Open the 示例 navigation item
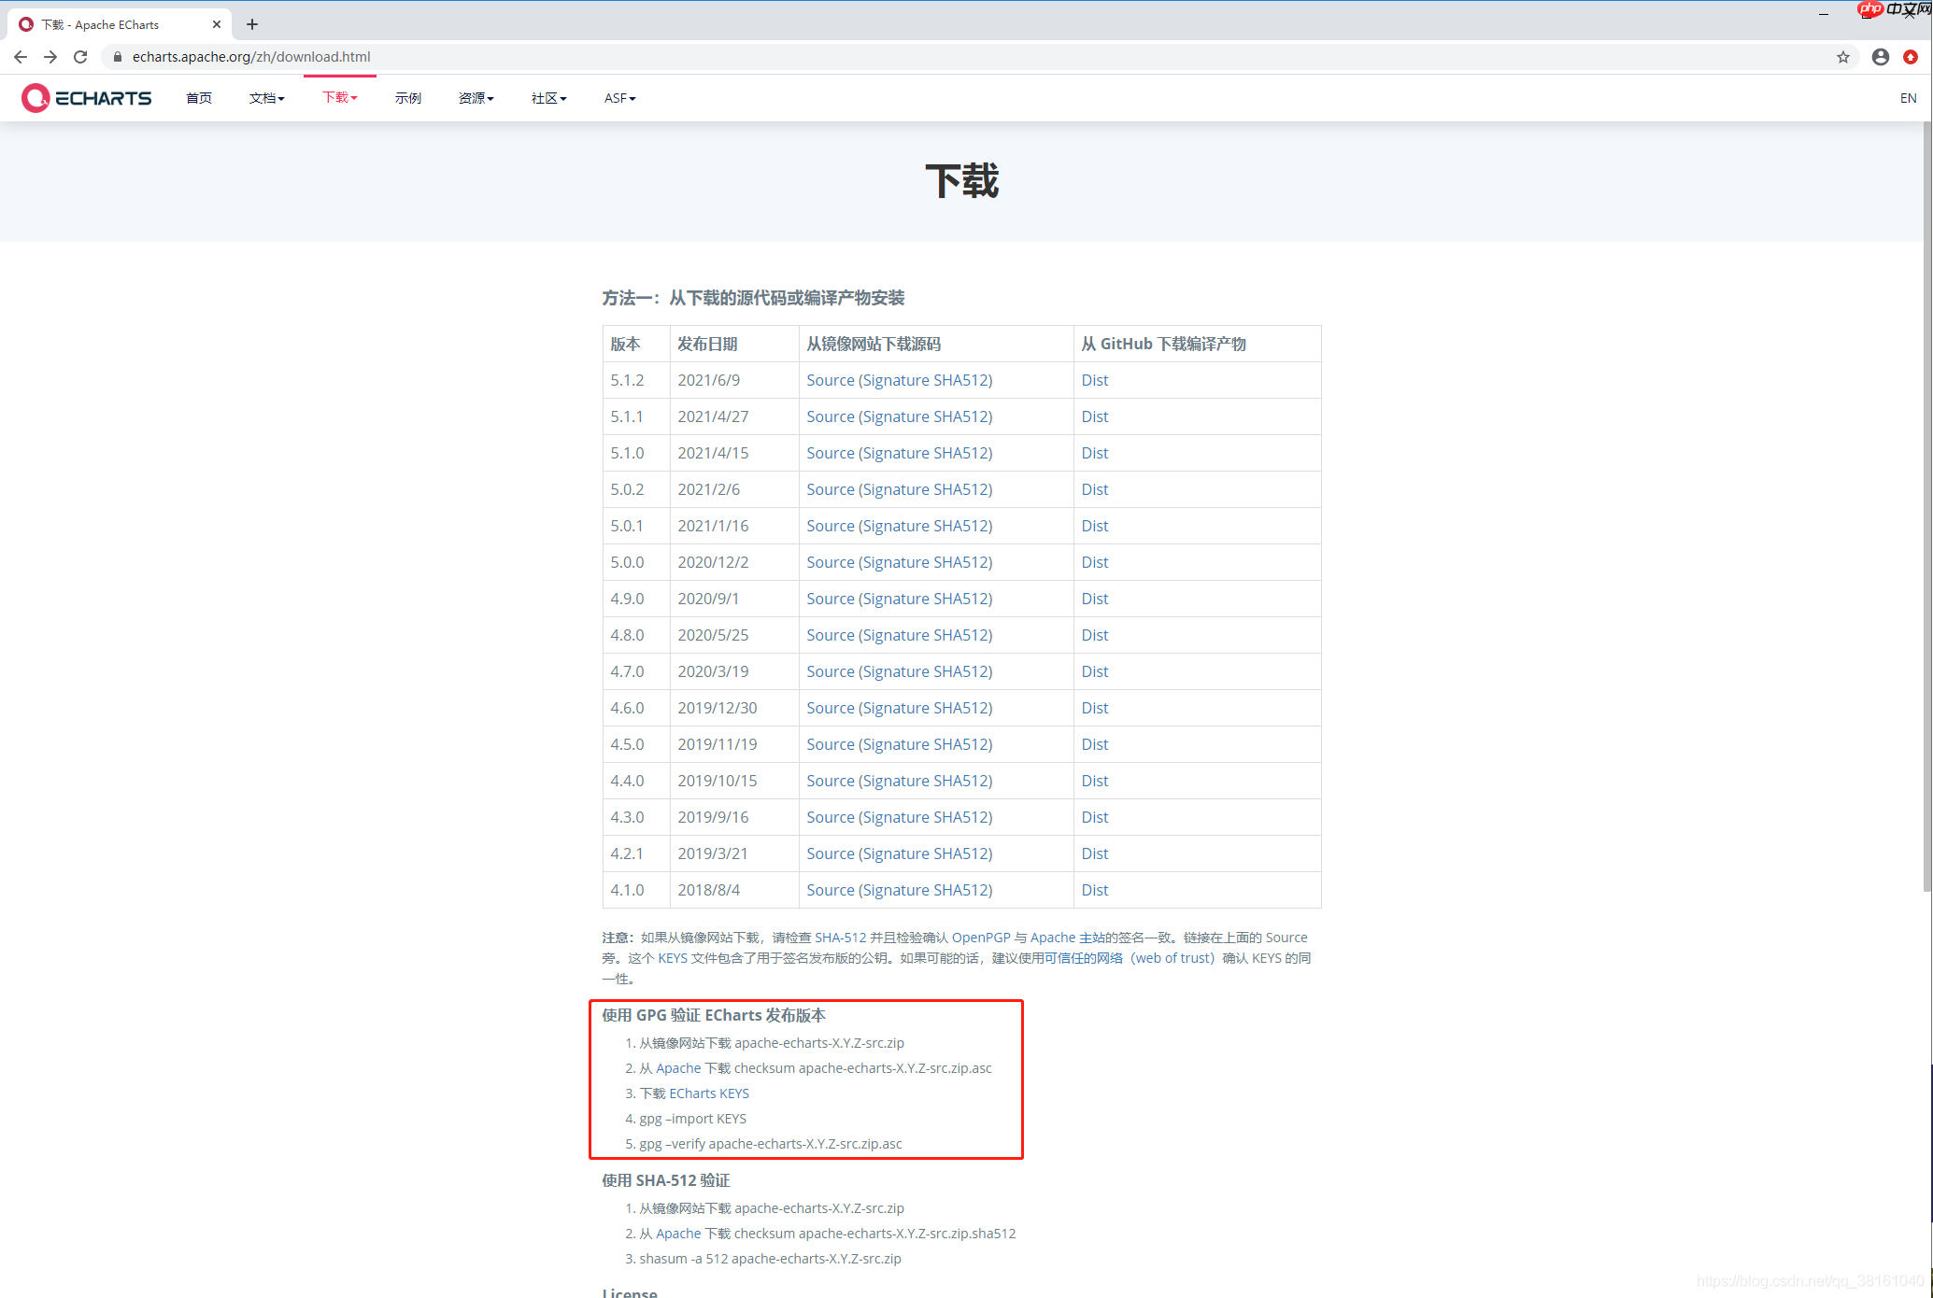Screen dimensions: 1933x1298 [408, 98]
